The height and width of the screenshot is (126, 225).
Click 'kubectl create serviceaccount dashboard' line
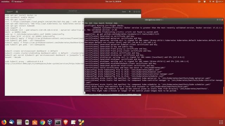[x=31, y=51]
